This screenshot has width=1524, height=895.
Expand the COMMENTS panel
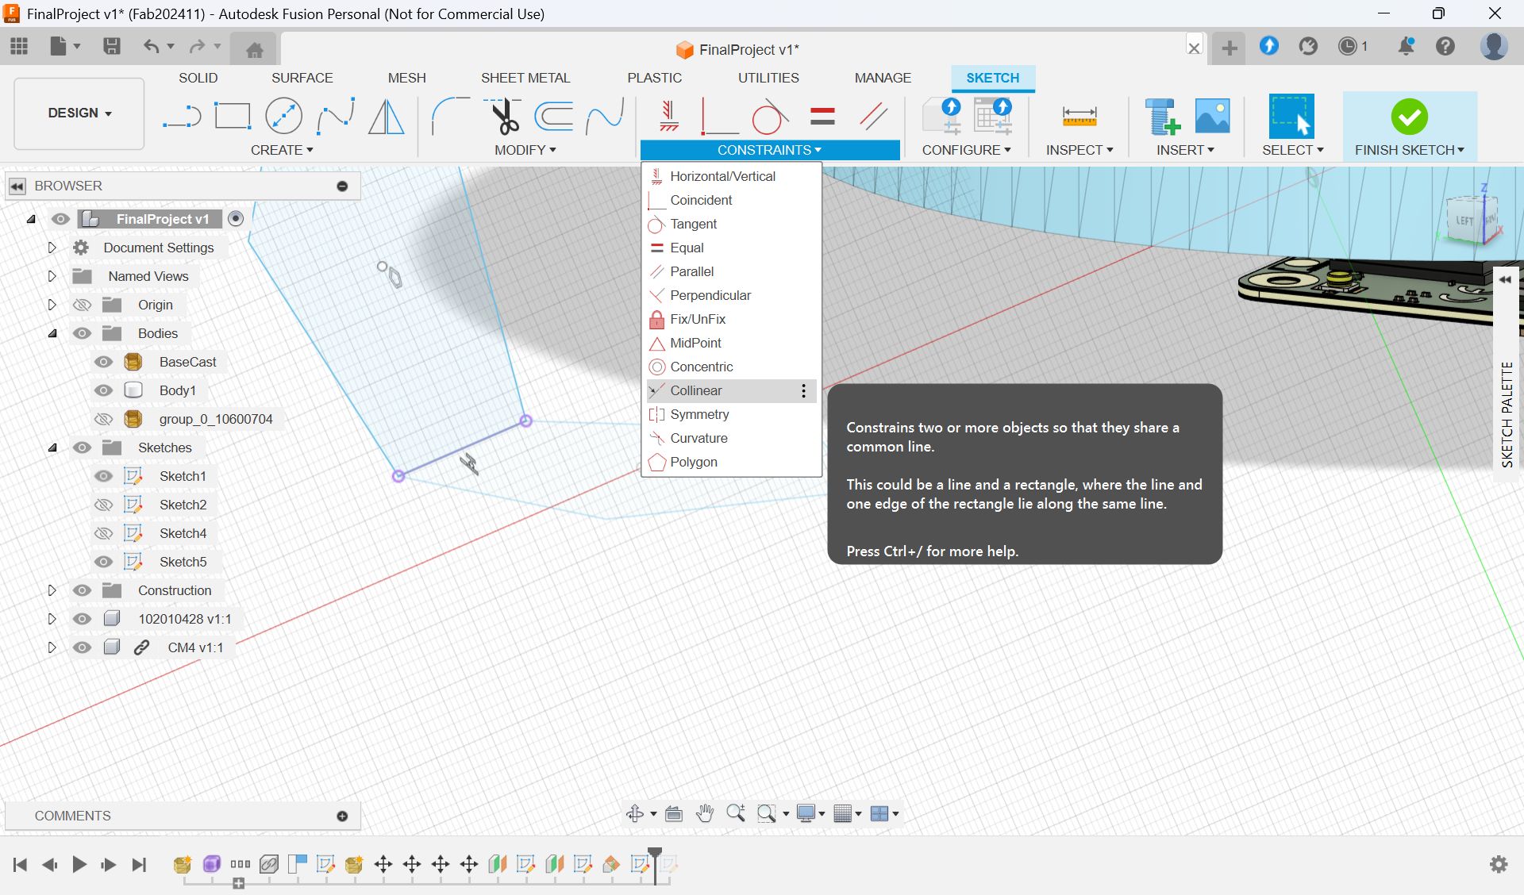click(342, 816)
